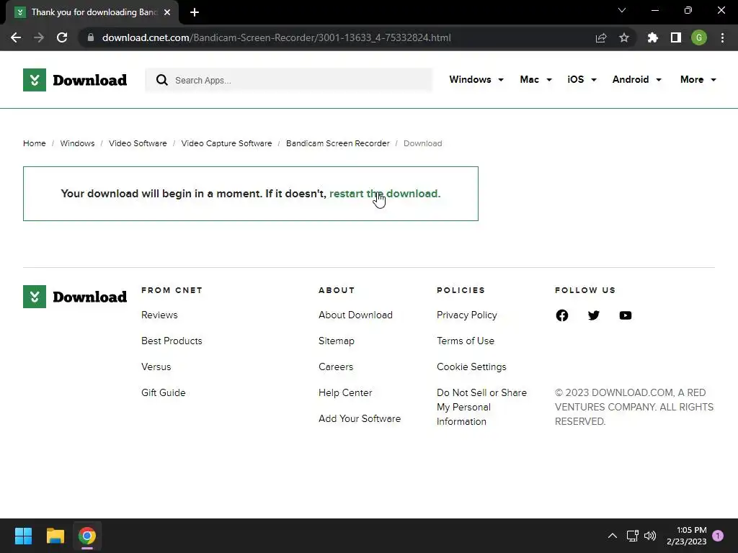Image resolution: width=738 pixels, height=553 pixels.
Task: Expand the Android dropdown menu
Action: click(x=637, y=79)
